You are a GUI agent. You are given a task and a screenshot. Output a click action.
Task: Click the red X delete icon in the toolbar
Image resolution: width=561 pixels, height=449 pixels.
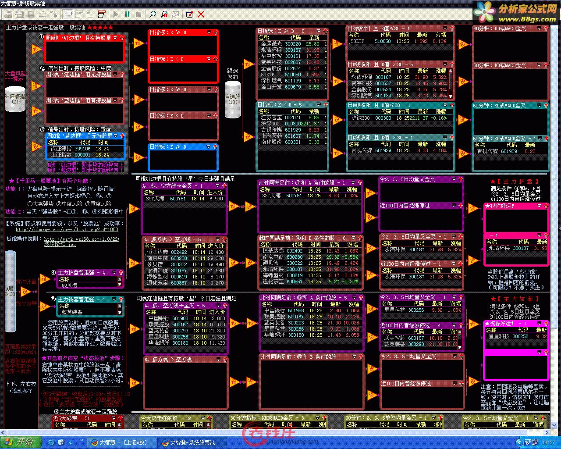point(201,14)
